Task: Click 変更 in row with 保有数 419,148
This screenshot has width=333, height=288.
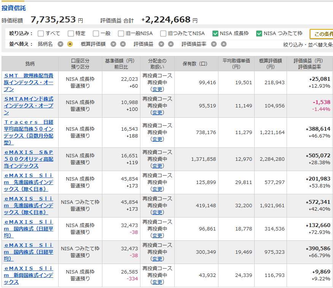Action: [157, 212]
